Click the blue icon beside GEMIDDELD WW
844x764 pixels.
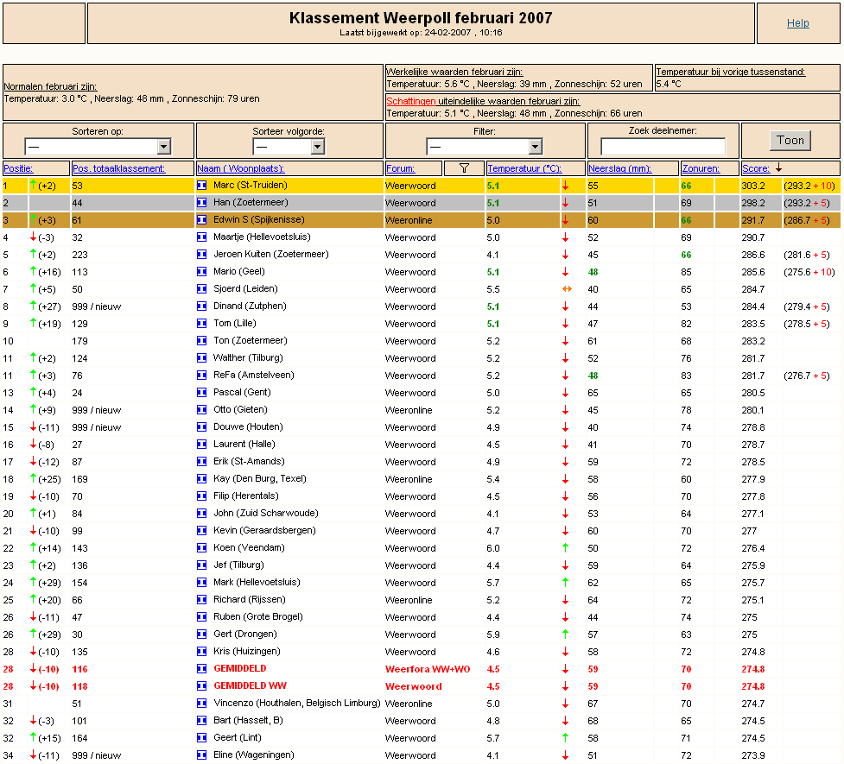202,686
